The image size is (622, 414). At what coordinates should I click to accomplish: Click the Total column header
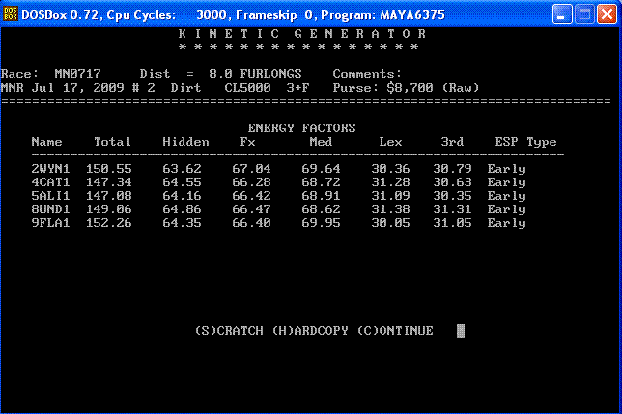tap(112, 142)
